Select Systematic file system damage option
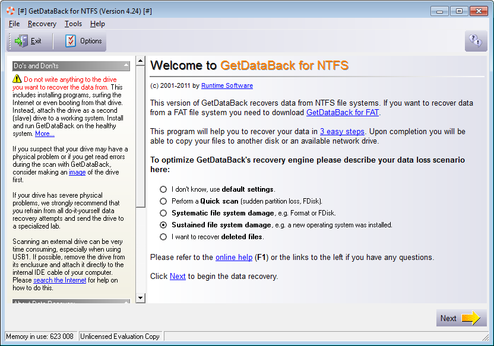This screenshot has width=494, height=346. point(163,213)
